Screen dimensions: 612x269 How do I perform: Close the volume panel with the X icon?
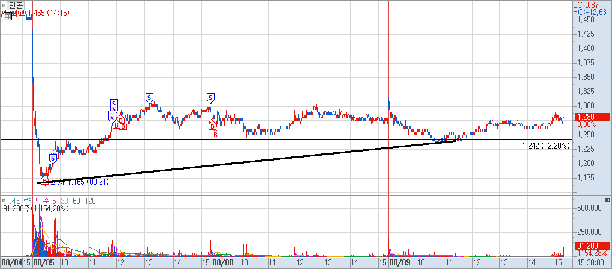(x=607, y=200)
